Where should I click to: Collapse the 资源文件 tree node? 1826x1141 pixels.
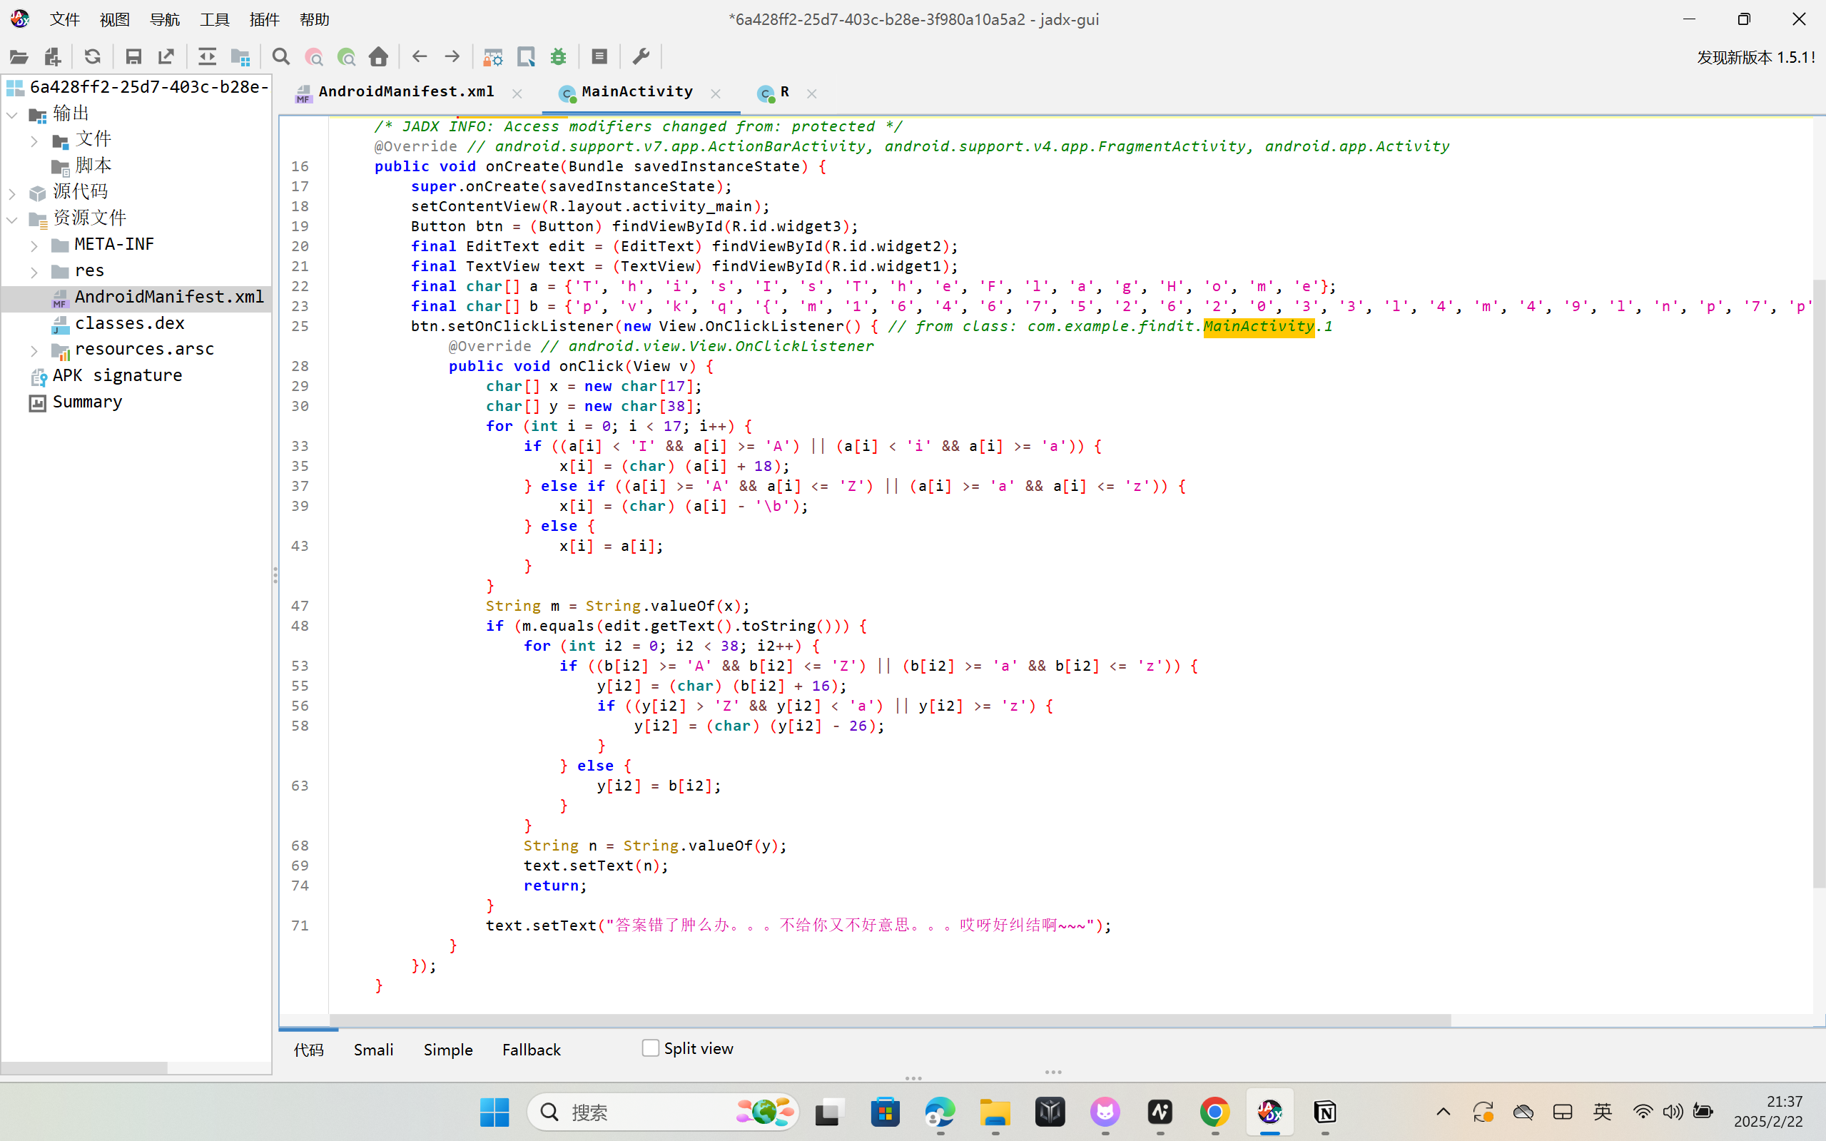coord(12,220)
